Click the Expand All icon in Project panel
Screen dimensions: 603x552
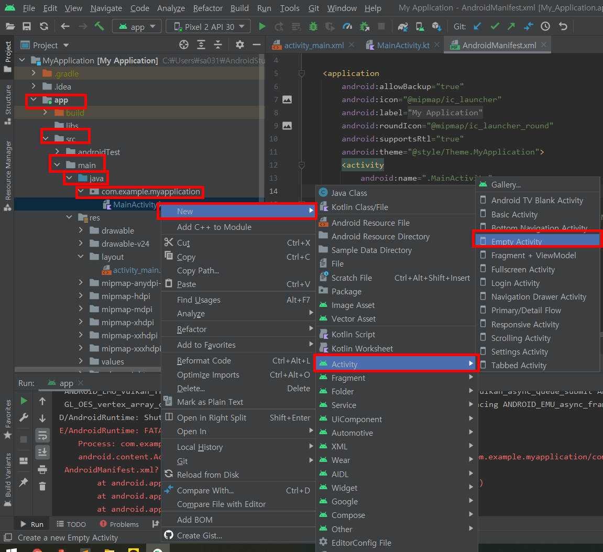[x=201, y=45]
